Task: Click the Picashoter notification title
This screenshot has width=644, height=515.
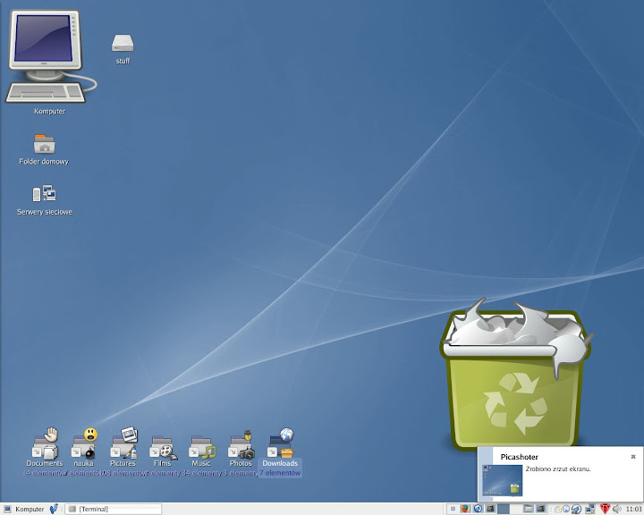Action: pyautogui.click(x=519, y=457)
